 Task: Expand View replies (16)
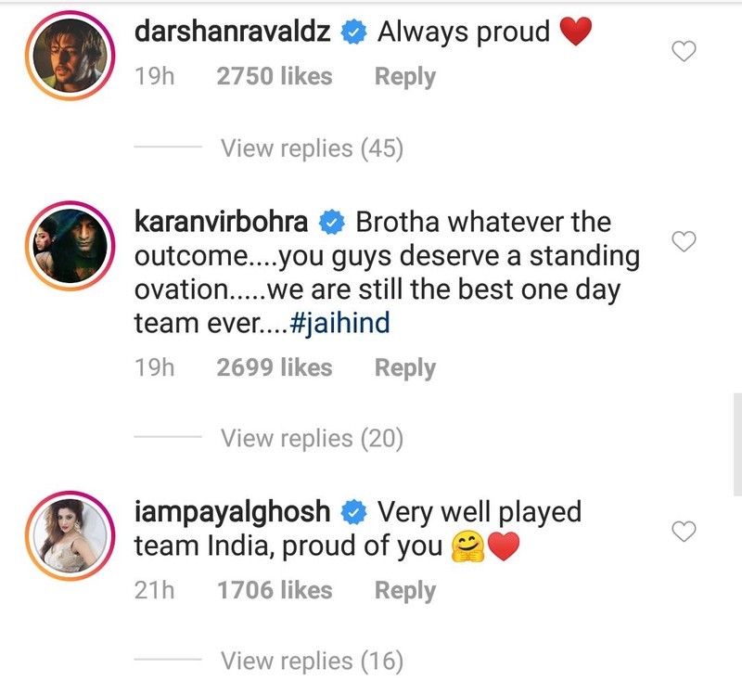coord(312,661)
